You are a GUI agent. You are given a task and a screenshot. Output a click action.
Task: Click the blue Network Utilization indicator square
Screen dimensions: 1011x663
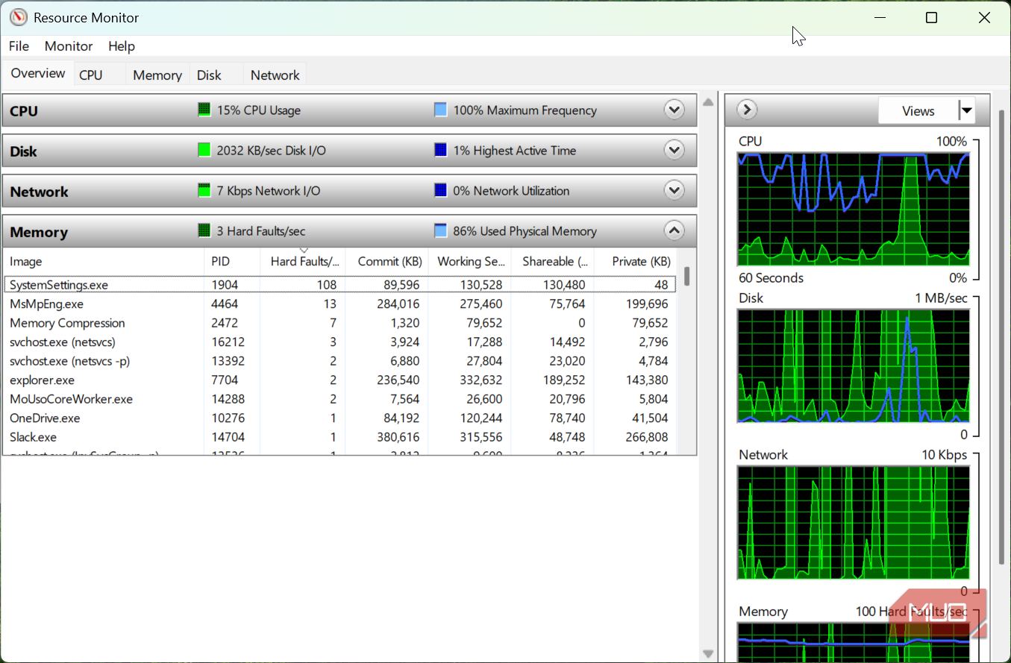tap(441, 191)
